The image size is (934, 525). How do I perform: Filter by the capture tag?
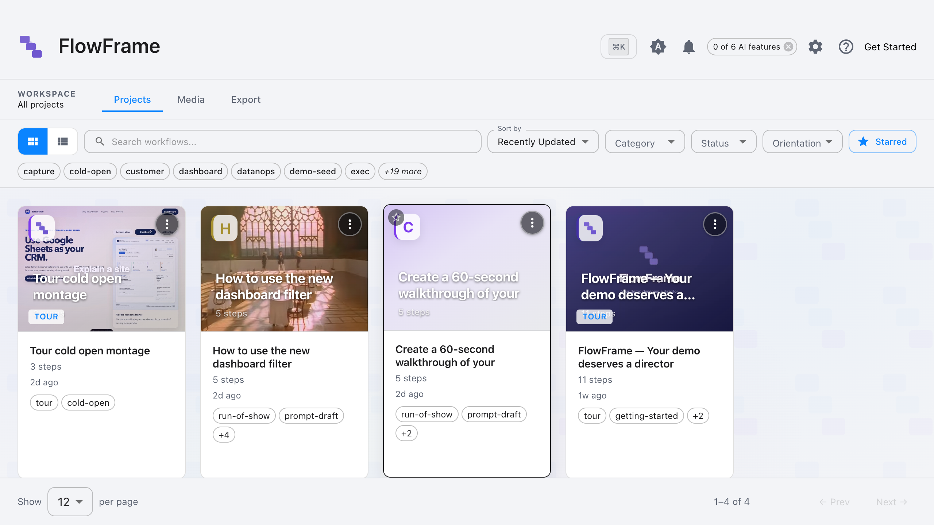pyautogui.click(x=39, y=171)
